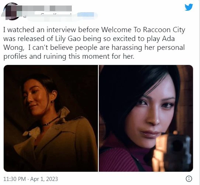Image resolution: width=200 pixels, height=185 pixels.
Task: Click the blurred blue Follow link
Action: [86, 15]
